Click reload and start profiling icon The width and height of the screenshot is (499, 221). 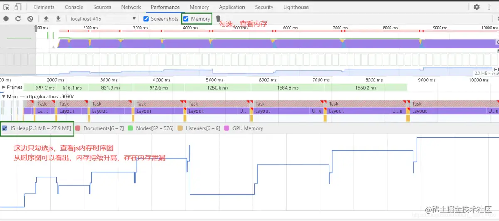(x=18, y=19)
